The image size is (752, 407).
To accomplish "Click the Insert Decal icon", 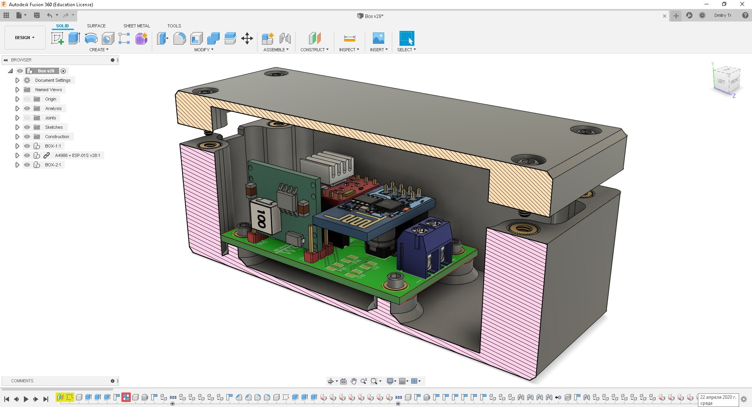I will click(x=378, y=38).
